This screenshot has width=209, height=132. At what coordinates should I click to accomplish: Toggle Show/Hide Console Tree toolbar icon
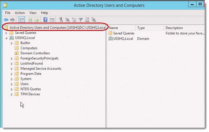(x=21, y=20)
